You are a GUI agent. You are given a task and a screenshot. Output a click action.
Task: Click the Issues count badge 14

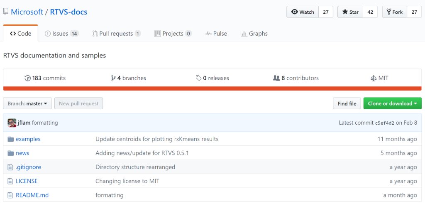[74, 34]
